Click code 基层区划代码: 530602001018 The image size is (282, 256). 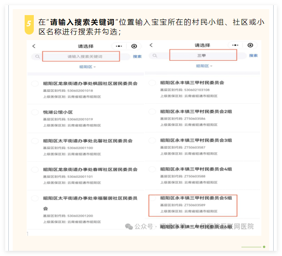tap(68, 90)
